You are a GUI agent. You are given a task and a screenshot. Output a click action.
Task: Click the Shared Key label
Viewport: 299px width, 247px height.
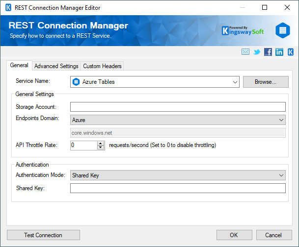30,188
